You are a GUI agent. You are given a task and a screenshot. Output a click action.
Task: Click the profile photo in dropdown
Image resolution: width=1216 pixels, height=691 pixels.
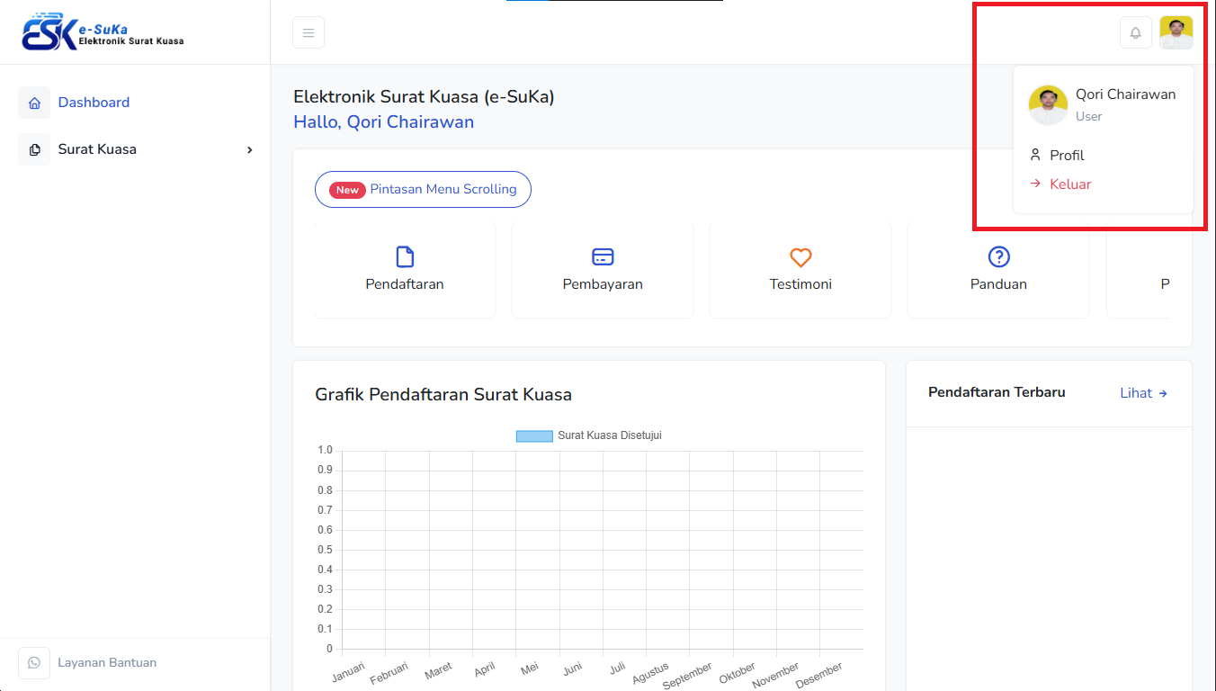[1048, 105]
